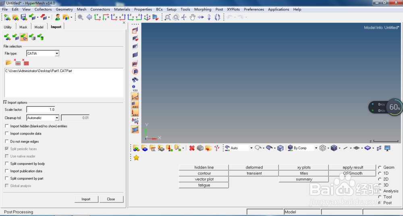Open the By Comp mesh color dropdown
This screenshot has height=216, width=403.
pyautogui.click(x=316, y=148)
